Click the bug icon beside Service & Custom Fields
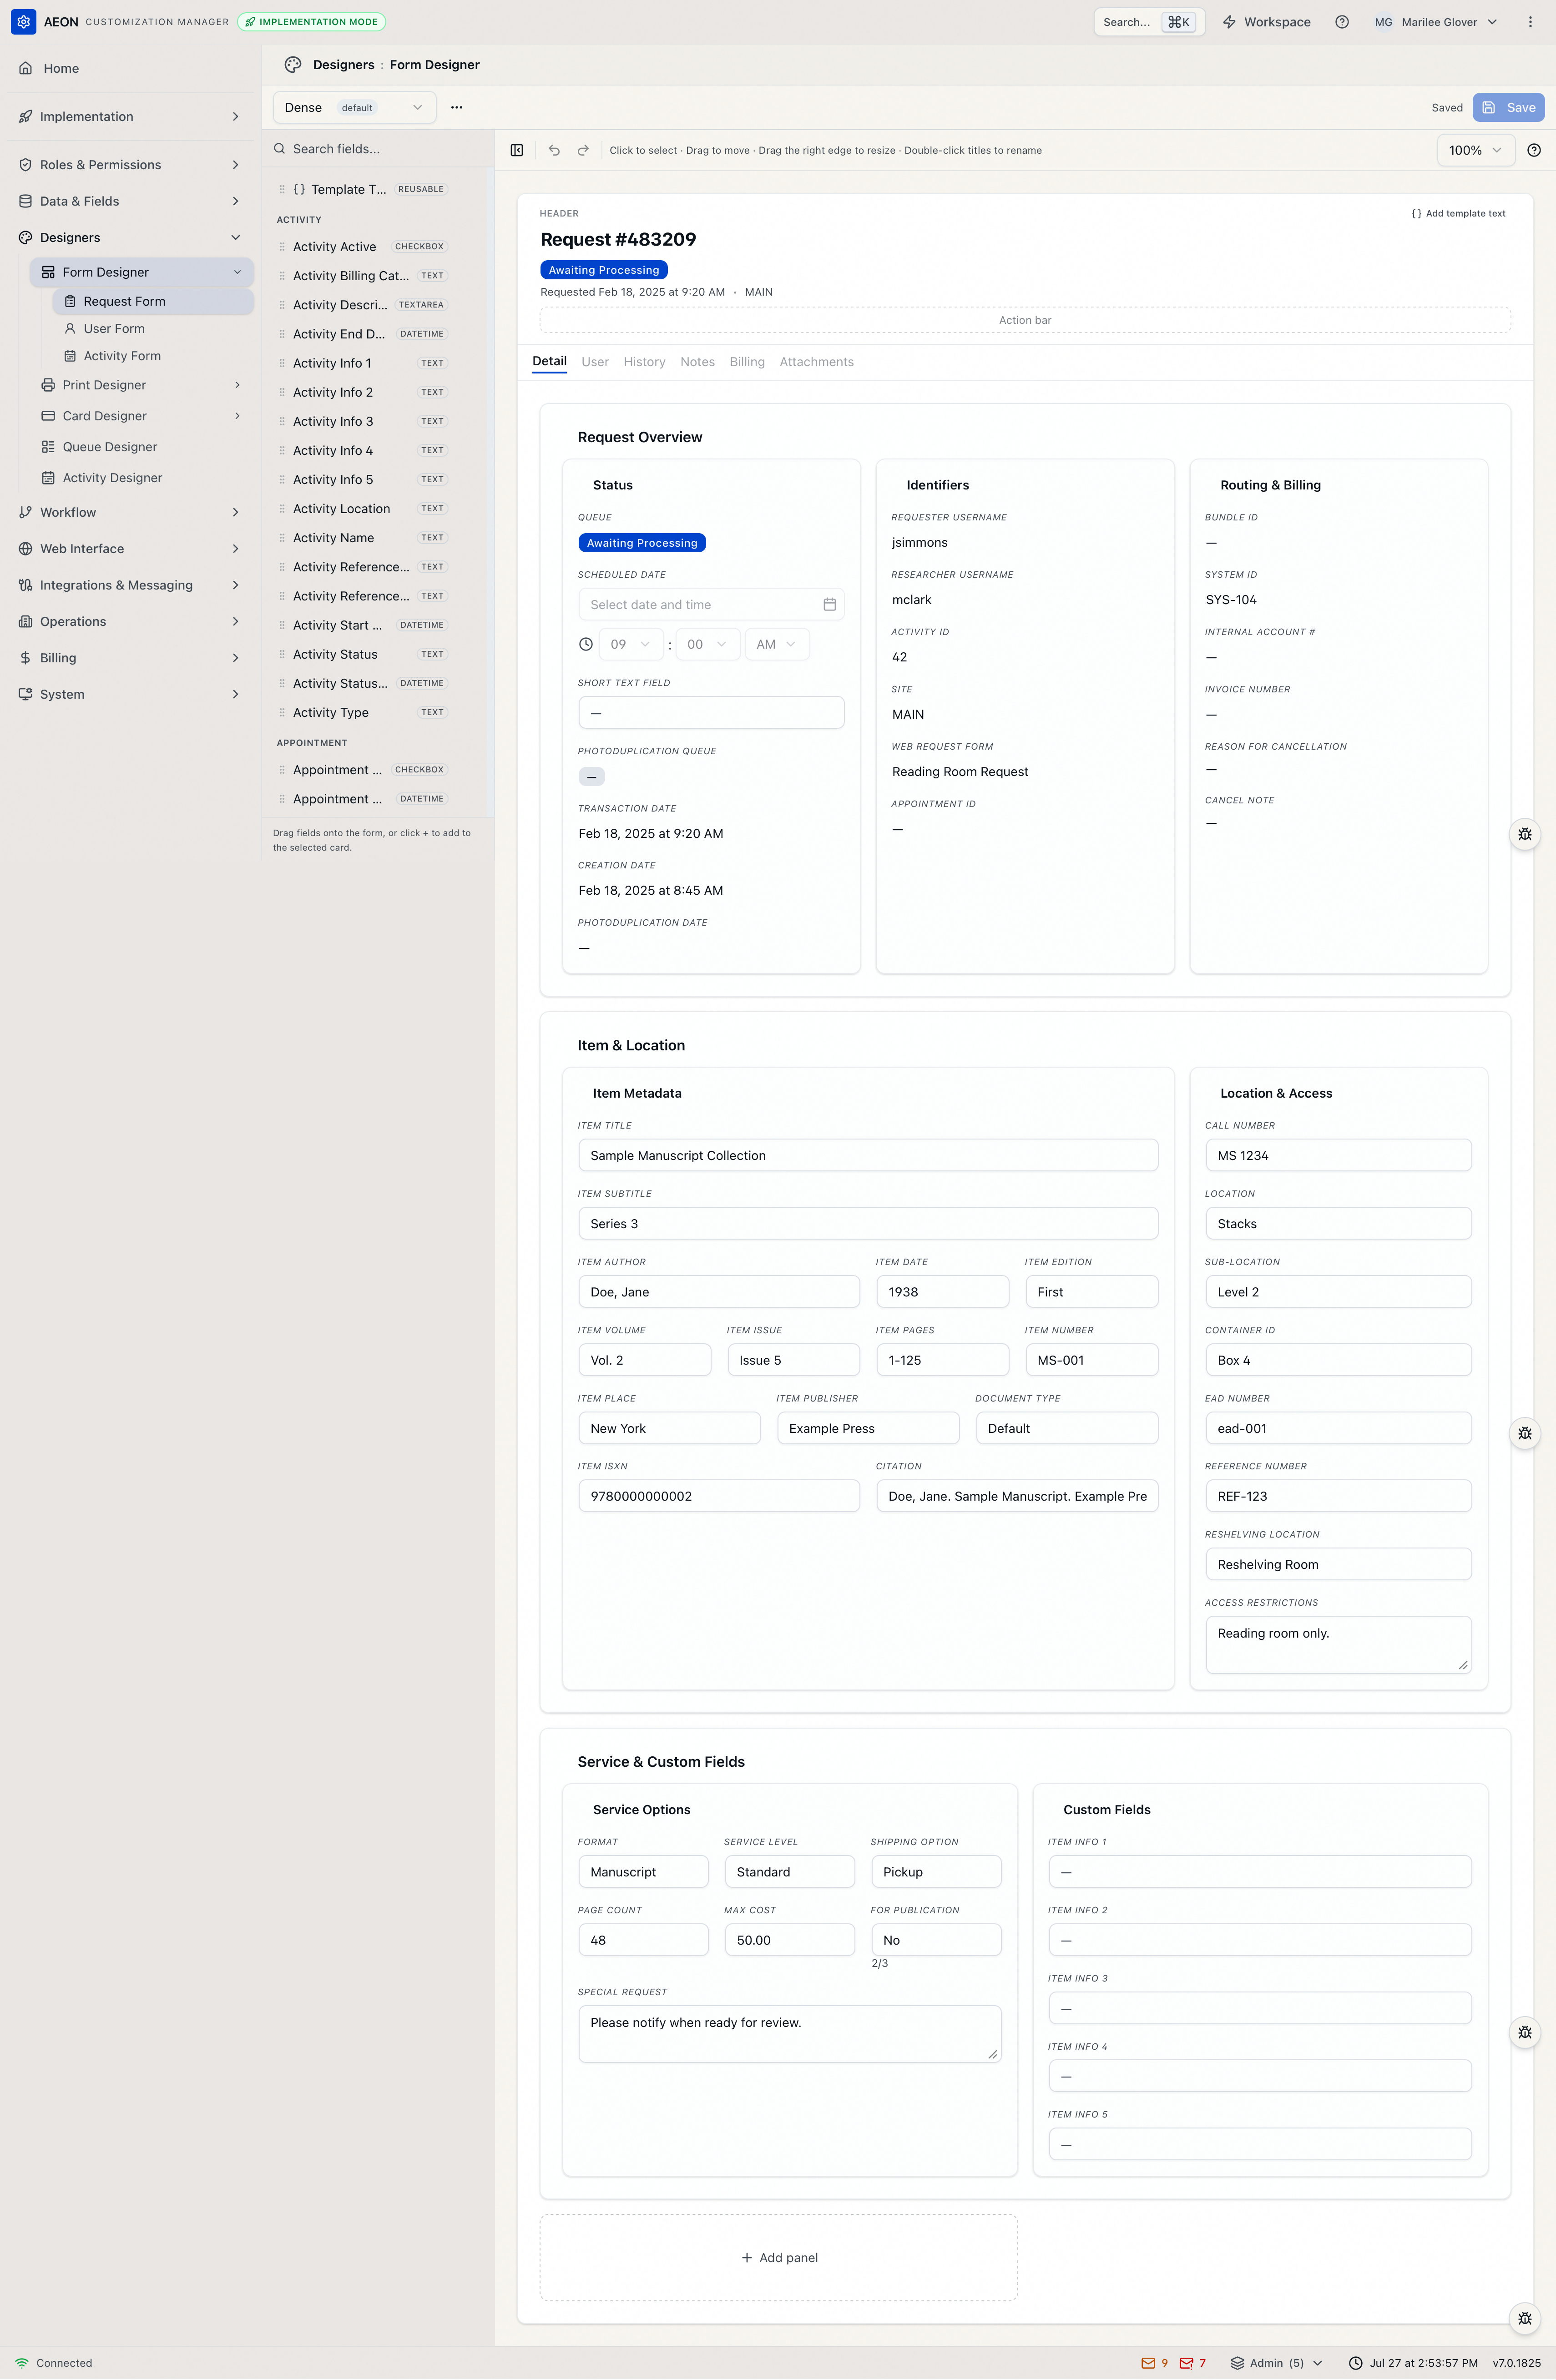This screenshot has height=2380, width=1556. tap(1524, 2032)
